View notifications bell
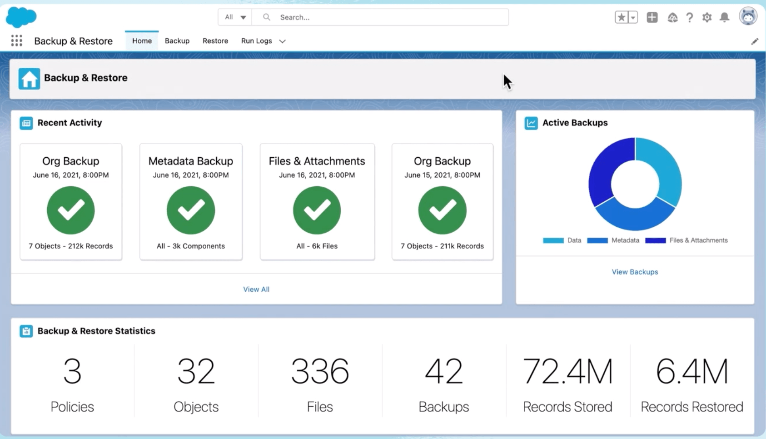 tap(725, 17)
